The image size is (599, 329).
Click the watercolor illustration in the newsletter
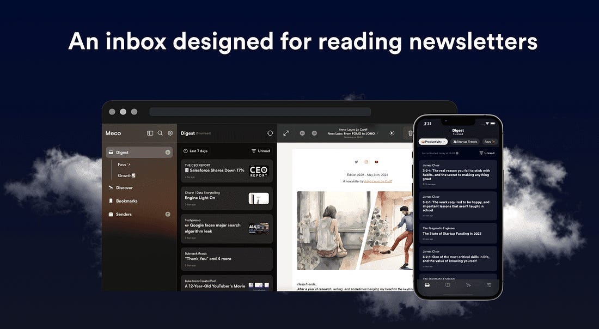pyautogui.click(x=355, y=231)
